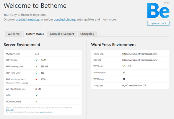This screenshot has height=119, width=174.
Task: Click the Update to 21.9.6 button
Action: [158, 23]
